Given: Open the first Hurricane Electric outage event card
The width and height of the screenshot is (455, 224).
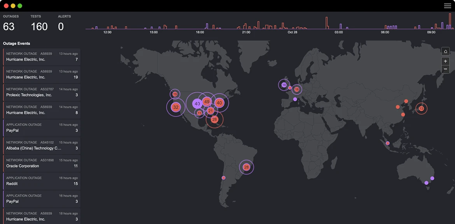Looking at the screenshot, I should click(x=42, y=57).
